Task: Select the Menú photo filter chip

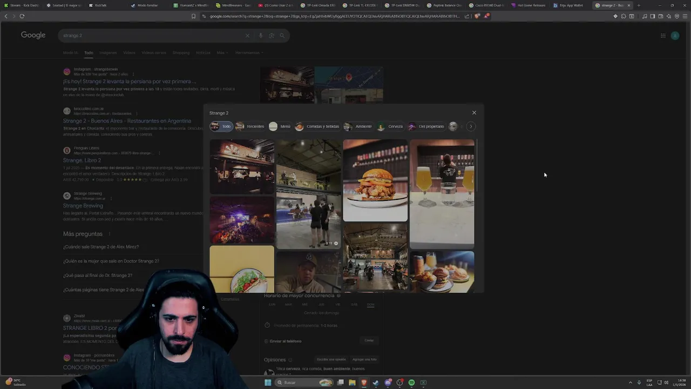Action: click(280, 126)
